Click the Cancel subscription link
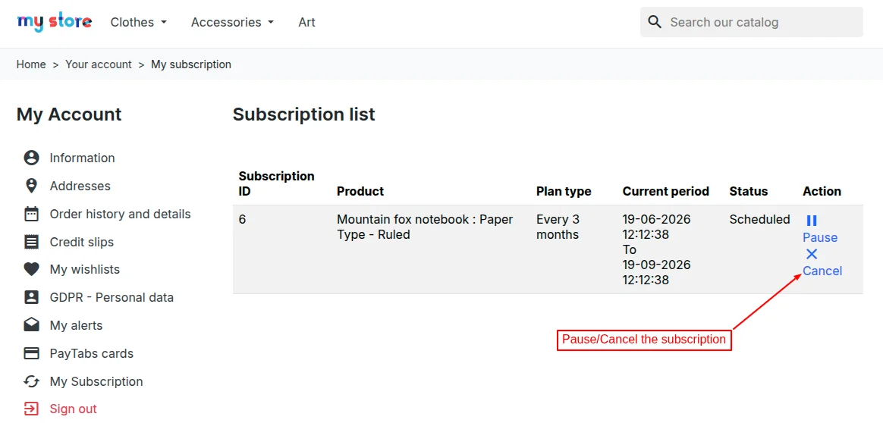883x423 pixels. pos(822,271)
